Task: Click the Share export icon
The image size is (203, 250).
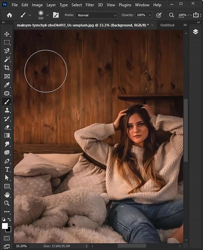Action: coord(196,15)
